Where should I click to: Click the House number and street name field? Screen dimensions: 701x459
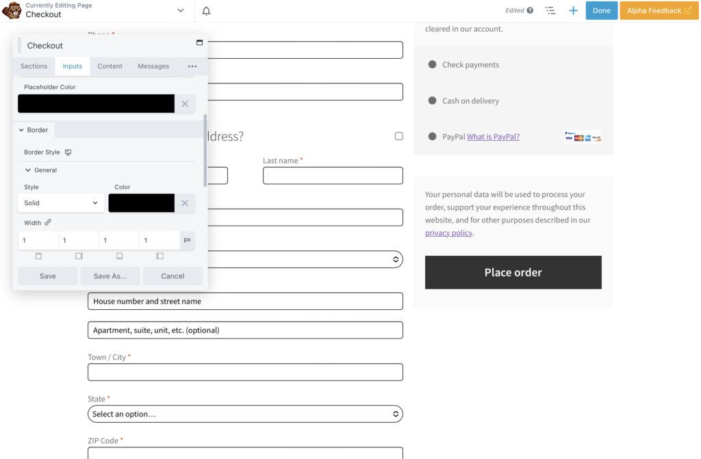(245, 301)
